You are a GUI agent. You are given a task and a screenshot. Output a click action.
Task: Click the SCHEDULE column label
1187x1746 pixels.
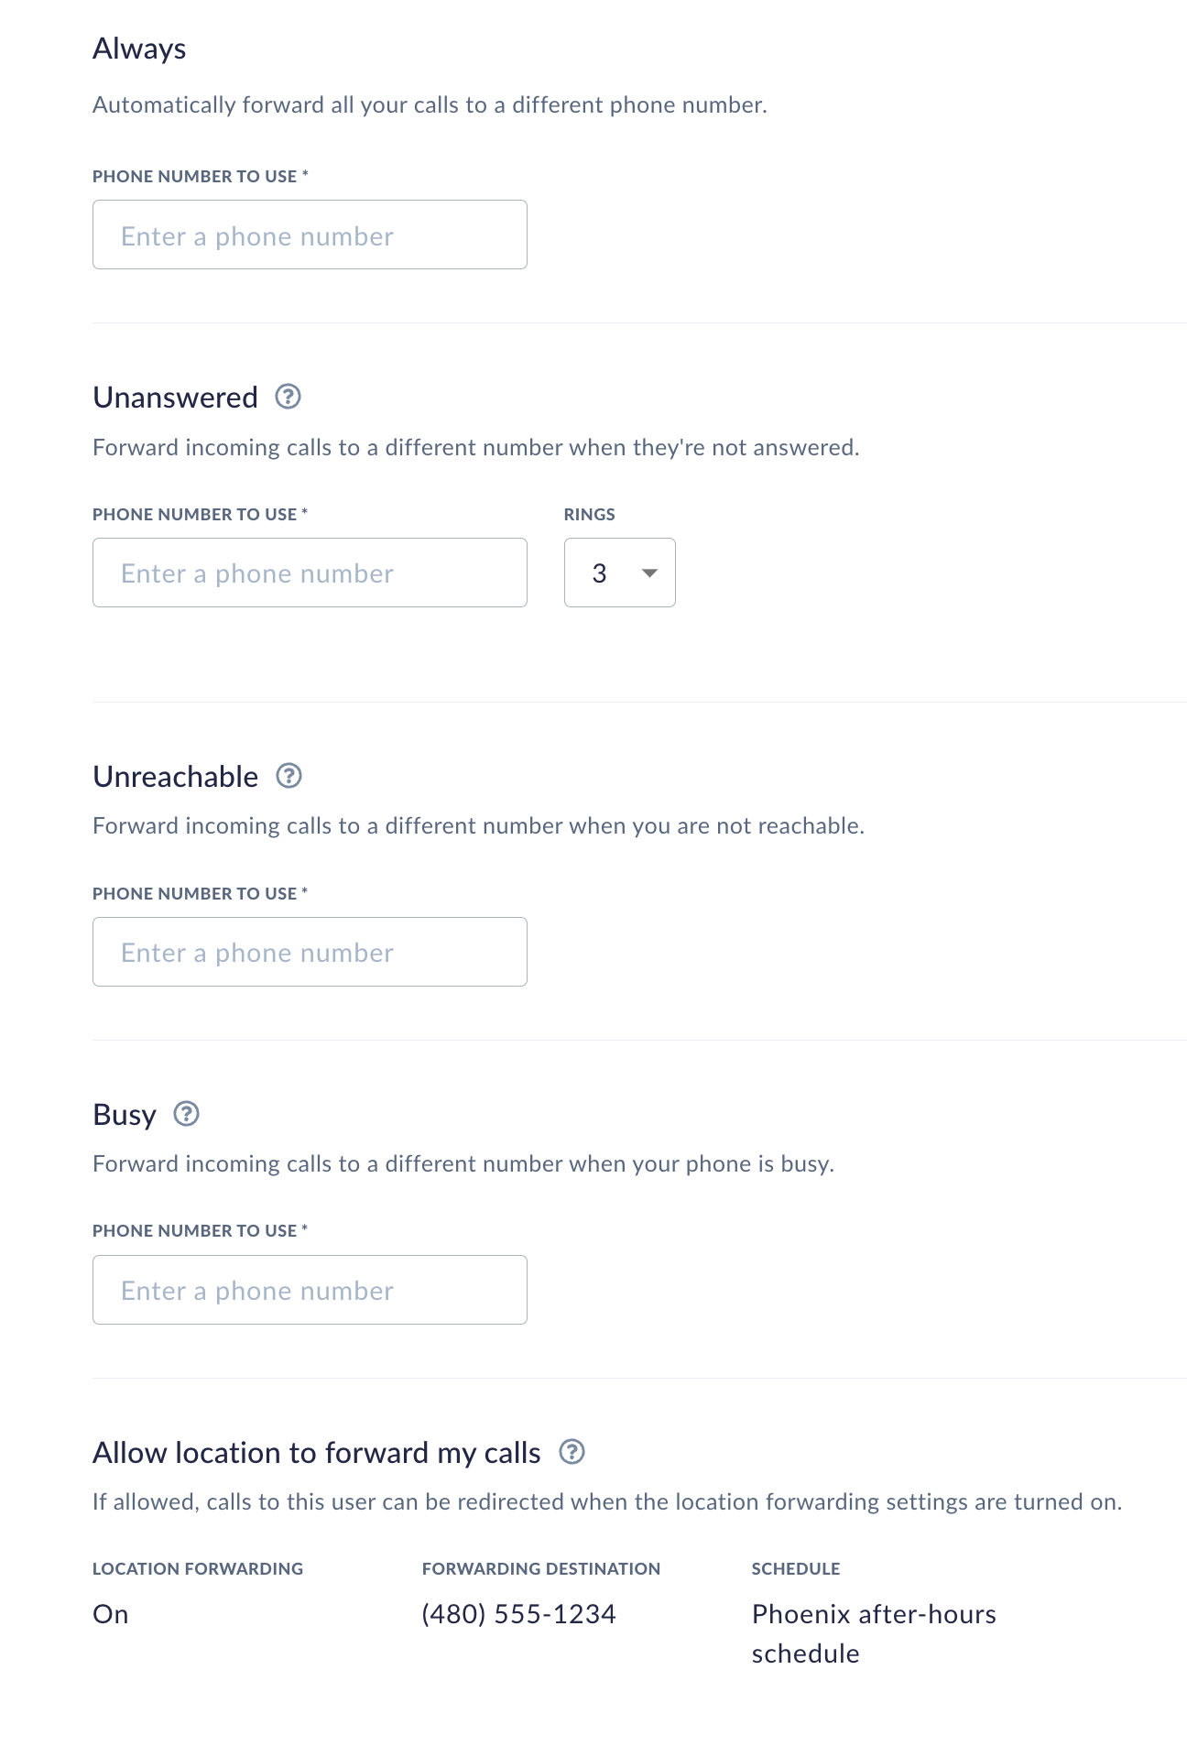pos(796,1568)
